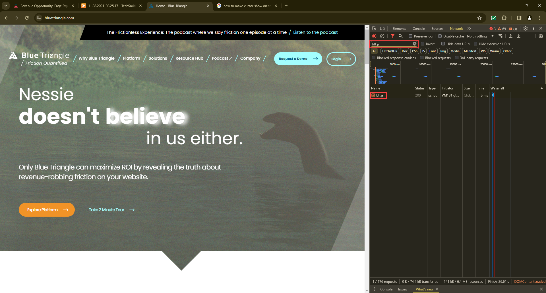Screen dimensions: 546x293
Task: Check Hide data URLs
Action: [443, 44]
